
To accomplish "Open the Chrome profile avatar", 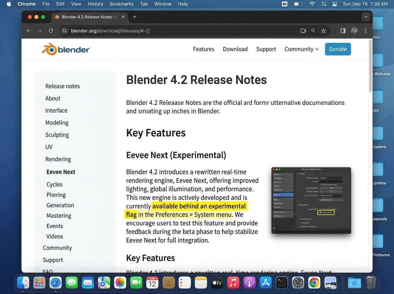I will [354, 31].
